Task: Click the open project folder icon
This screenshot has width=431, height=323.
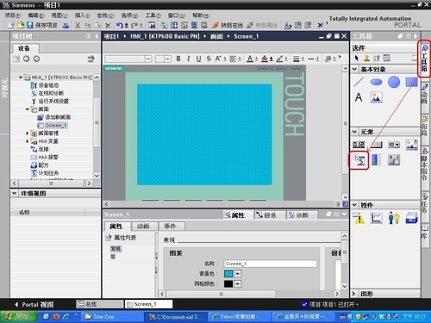Action: coord(21,25)
